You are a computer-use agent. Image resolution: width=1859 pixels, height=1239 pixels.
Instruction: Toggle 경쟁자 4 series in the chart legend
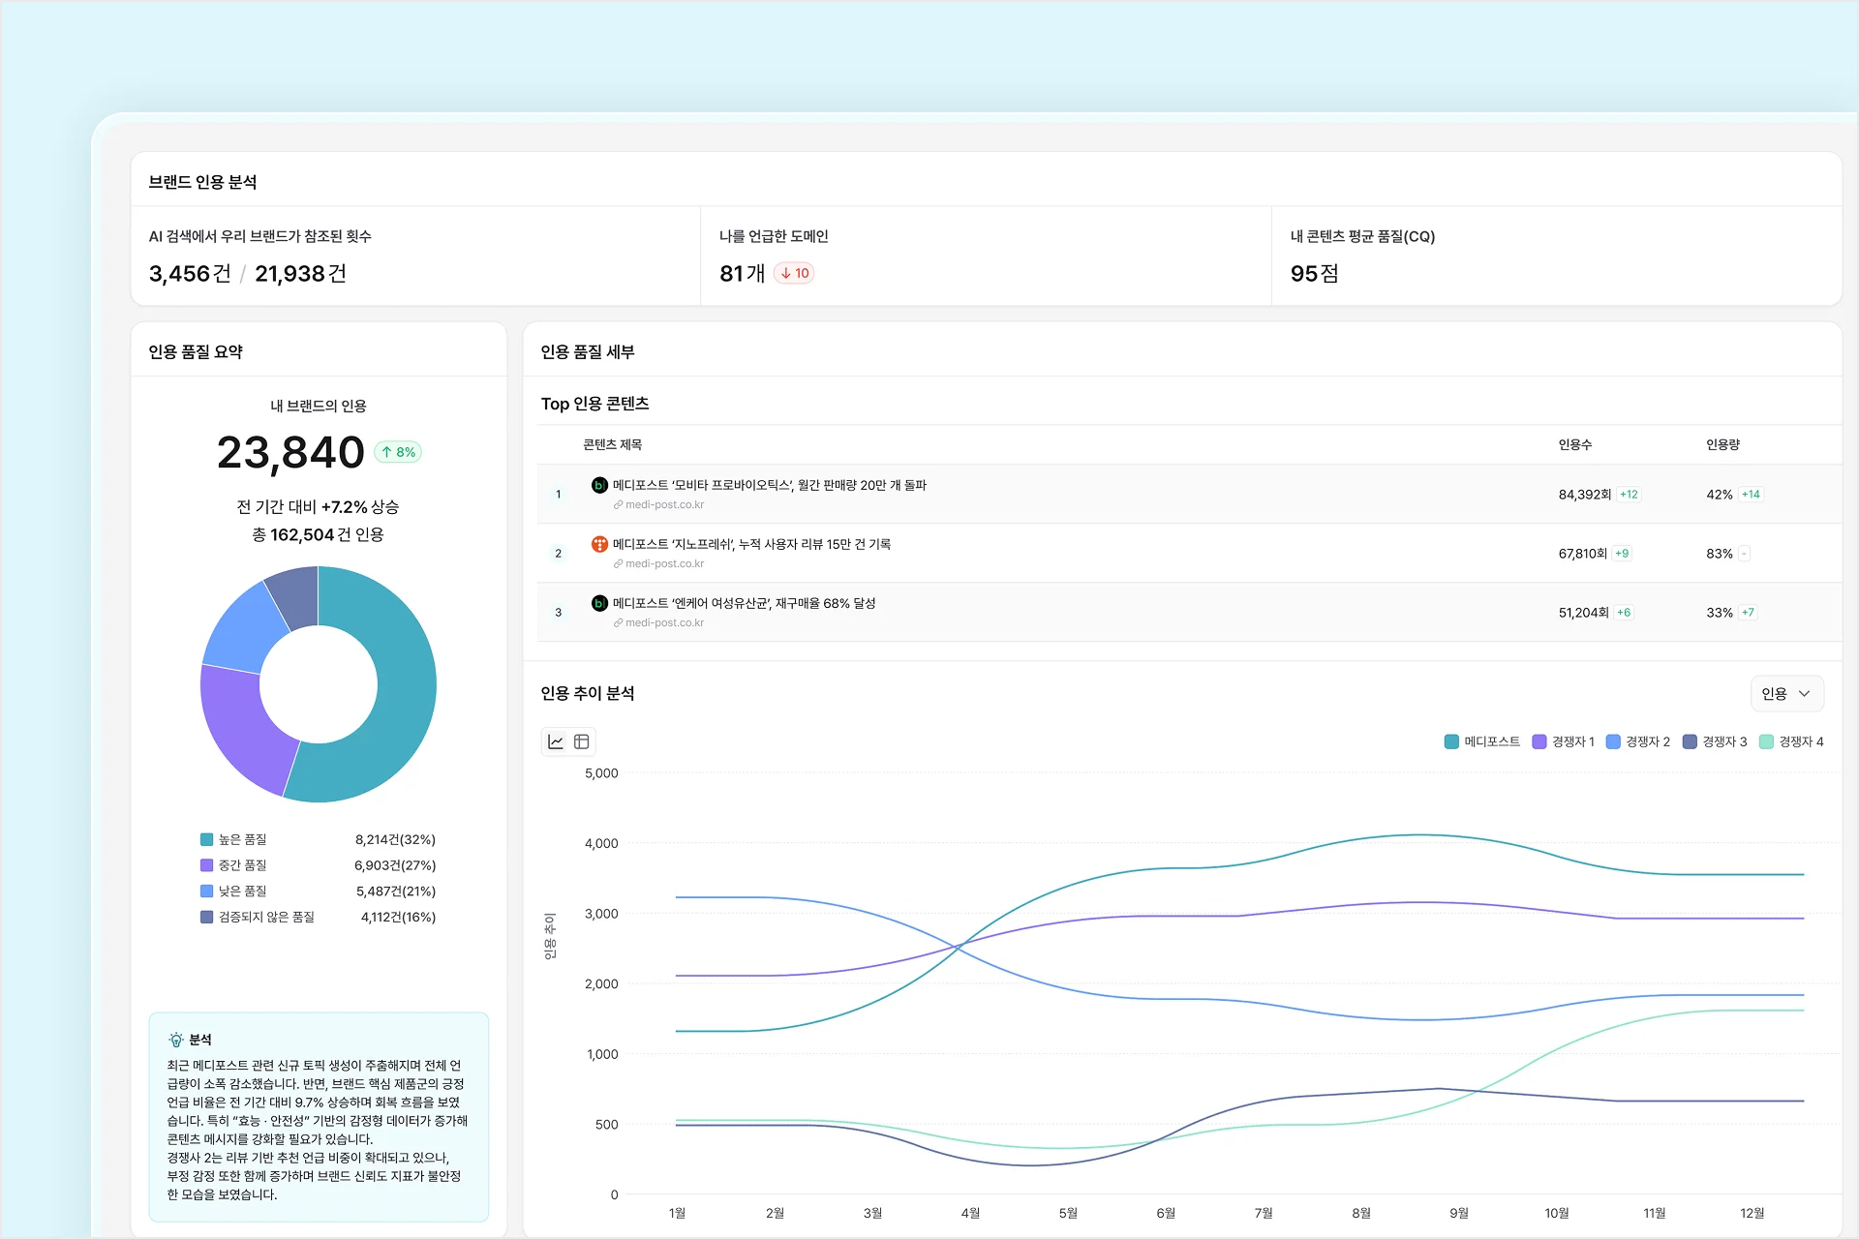(1792, 740)
